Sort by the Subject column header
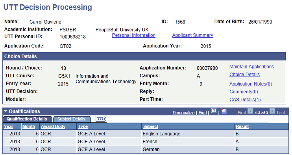Image resolution: width=292 pixels, height=155 pixels. point(150,126)
